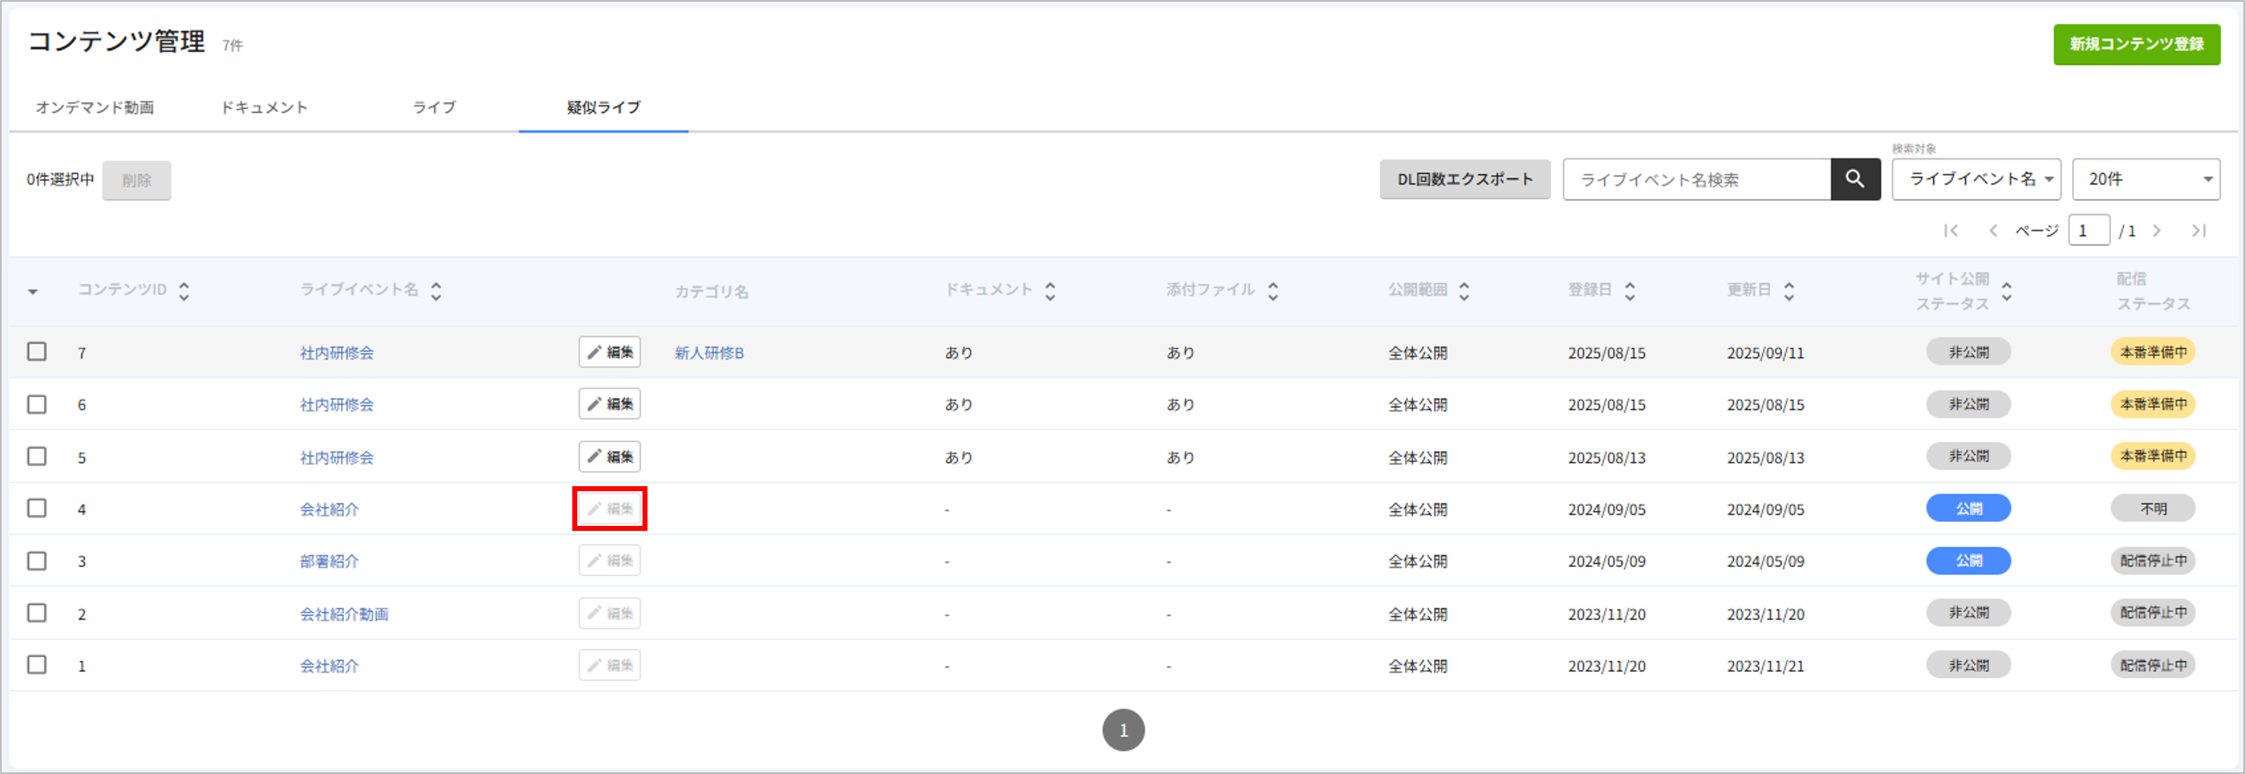This screenshot has width=2245, height=774.
Task: Sort by 添付ファイル column arrows
Action: click(x=1273, y=291)
